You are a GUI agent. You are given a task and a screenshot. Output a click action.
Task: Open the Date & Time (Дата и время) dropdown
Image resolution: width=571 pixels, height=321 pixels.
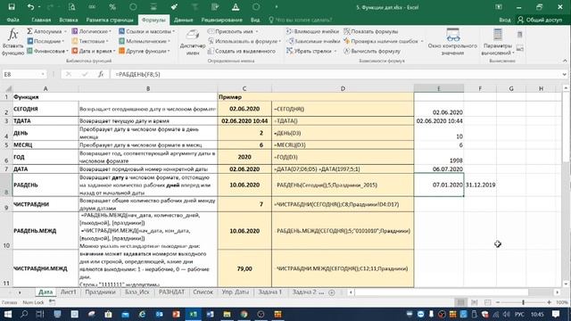(93, 51)
